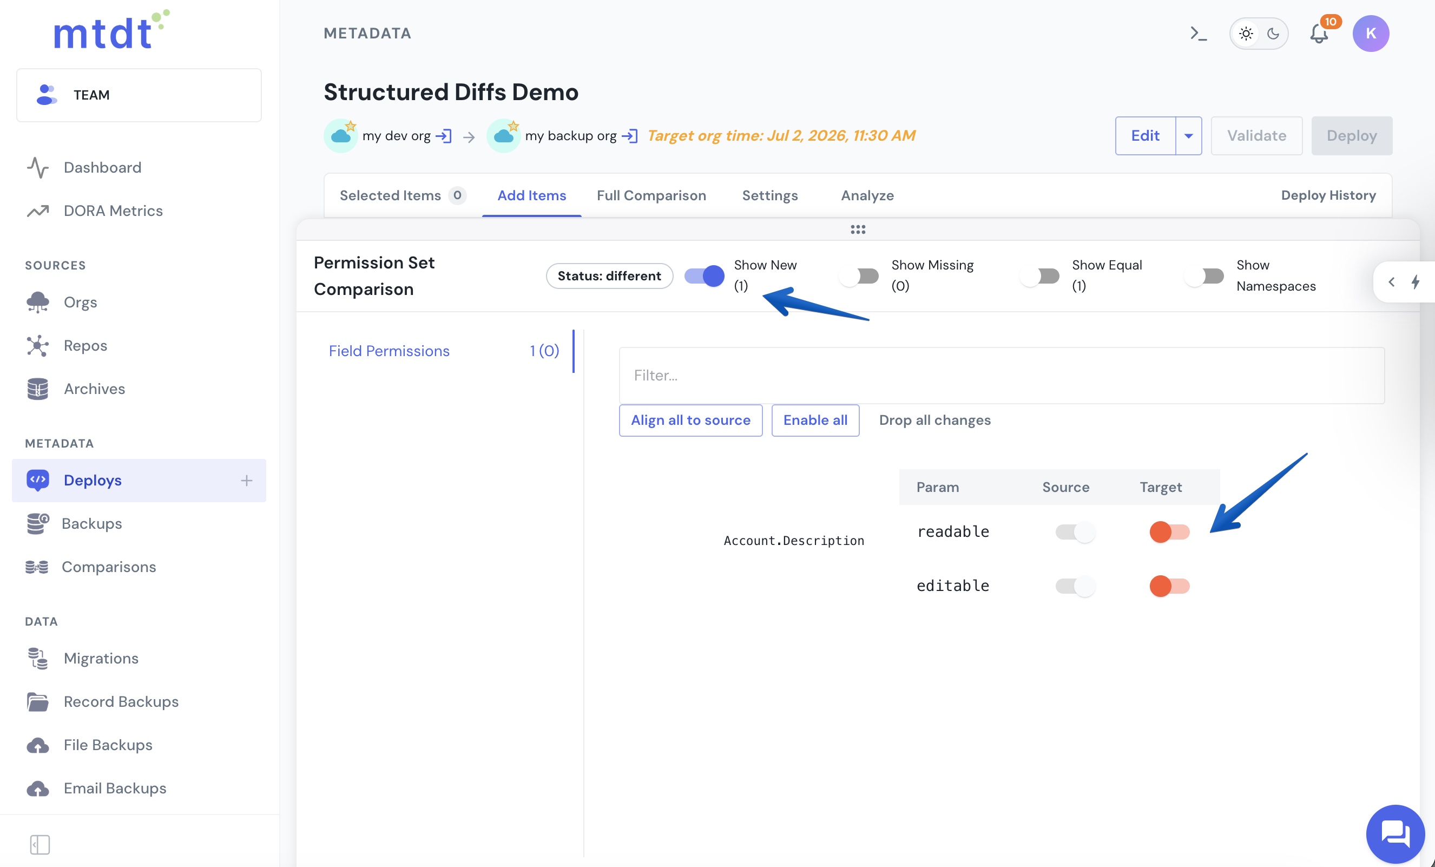
Task: Toggle Show New switch off
Action: pyautogui.click(x=704, y=275)
